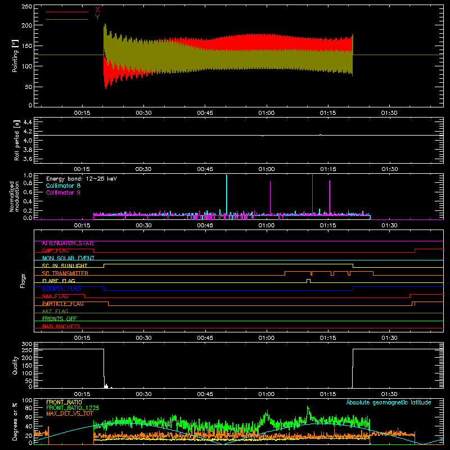Image resolution: width=450 pixels, height=450 pixels.
Task: Select the NON_SOLAR_EVENT flag label
Action: point(68,258)
